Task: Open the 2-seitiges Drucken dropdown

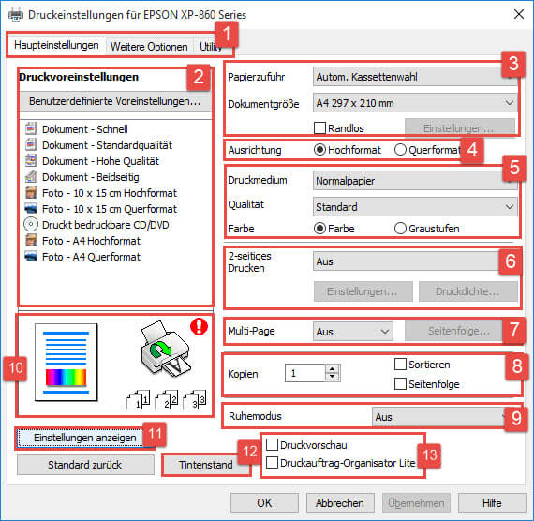Action: click(x=415, y=261)
